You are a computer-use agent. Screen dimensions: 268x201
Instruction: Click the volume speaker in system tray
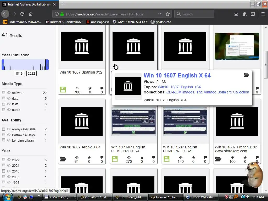tap(248, 197)
